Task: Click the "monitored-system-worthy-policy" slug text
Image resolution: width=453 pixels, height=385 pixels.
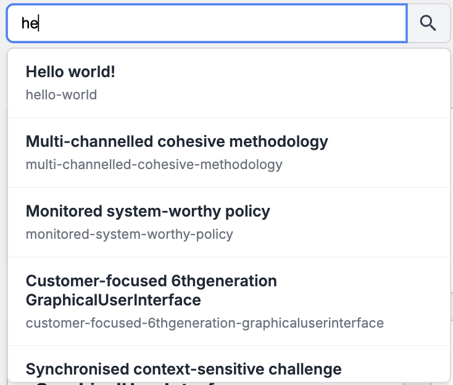Action: coord(129,234)
